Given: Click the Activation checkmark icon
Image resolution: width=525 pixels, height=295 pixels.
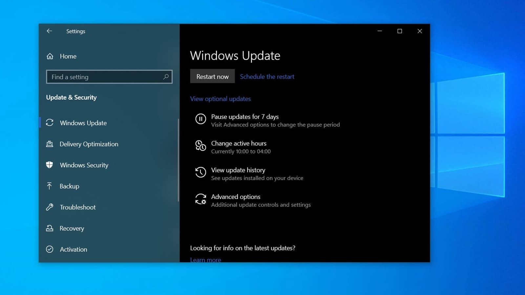Looking at the screenshot, I should click(x=50, y=249).
